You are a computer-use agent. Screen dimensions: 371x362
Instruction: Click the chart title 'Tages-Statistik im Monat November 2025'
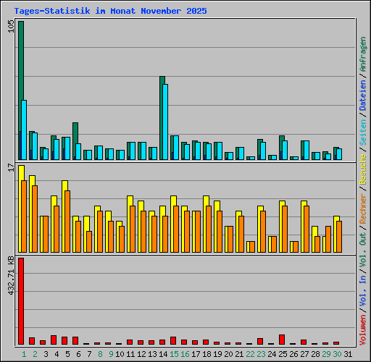110,11
